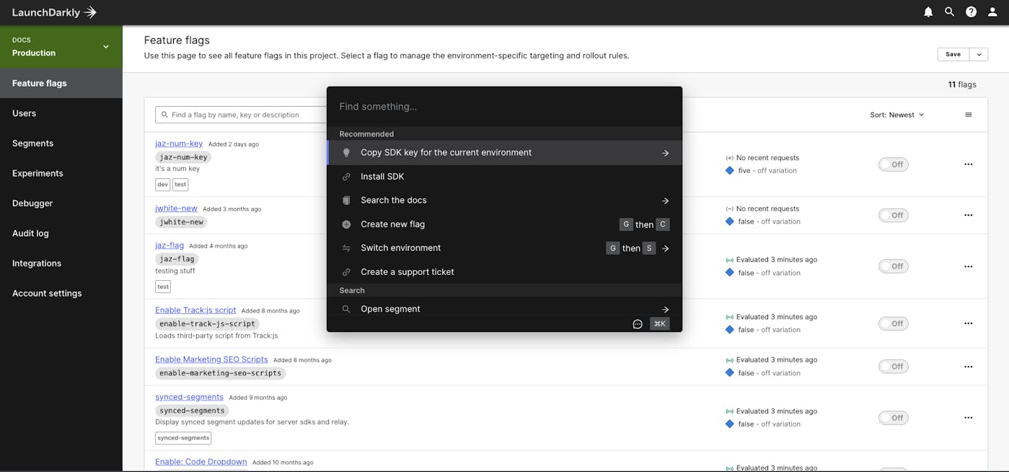Open the help question mark icon
1009x472 pixels.
[x=971, y=12]
